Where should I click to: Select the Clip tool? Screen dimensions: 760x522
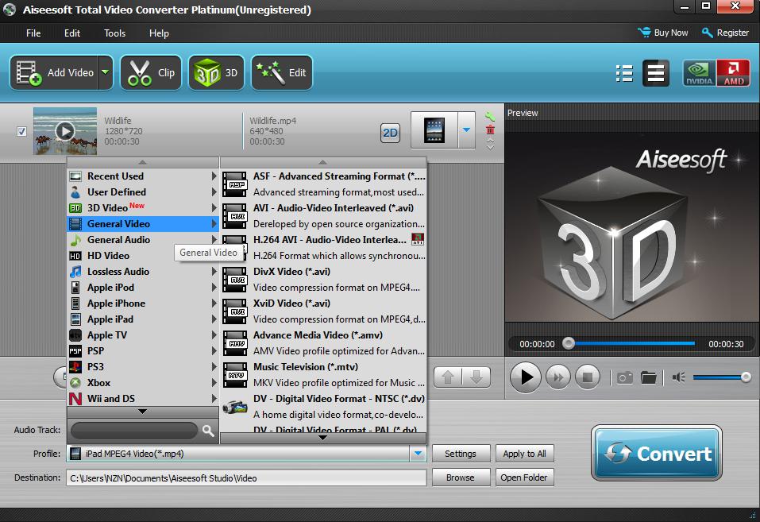(150, 72)
